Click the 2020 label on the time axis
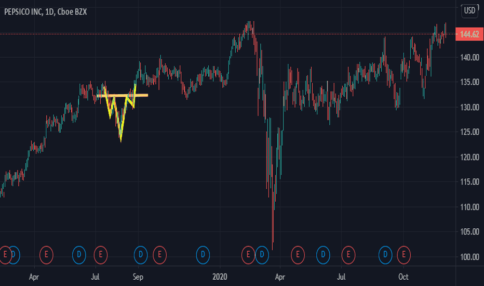The width and height of the screenshot is (484, 286). click(220, 277)
